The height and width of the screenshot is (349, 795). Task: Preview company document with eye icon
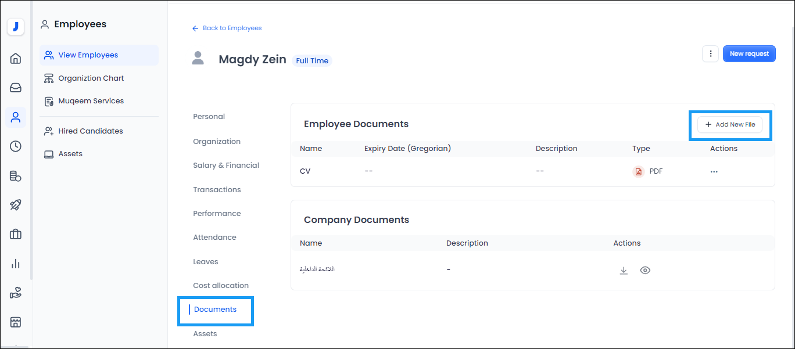click(x=644, y=271)
